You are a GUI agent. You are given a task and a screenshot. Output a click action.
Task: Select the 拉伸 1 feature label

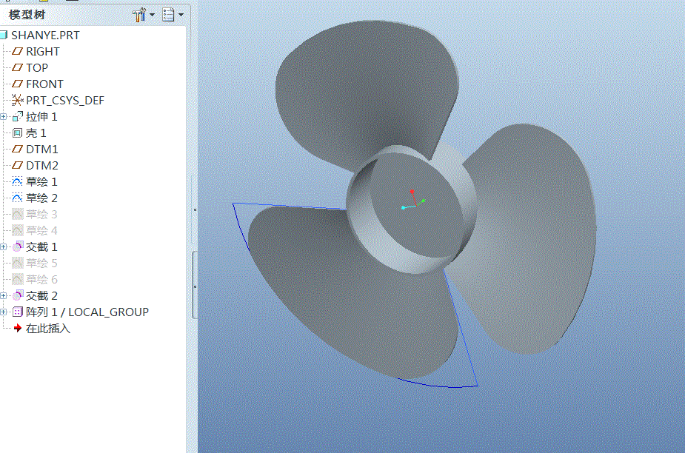(41, 117)
